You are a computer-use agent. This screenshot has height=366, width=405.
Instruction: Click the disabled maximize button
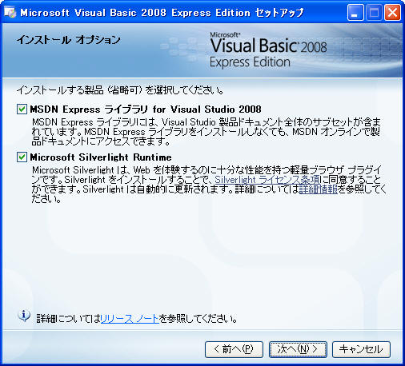[374, 13]
